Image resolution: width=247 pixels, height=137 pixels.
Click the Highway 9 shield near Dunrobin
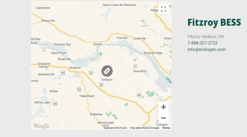[x=135, y=66]
